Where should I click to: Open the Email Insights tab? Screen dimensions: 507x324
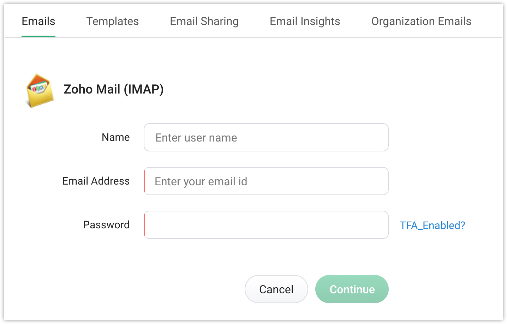tap(305, 21)
